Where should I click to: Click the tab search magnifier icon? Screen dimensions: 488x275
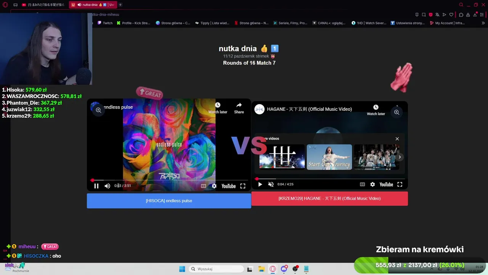click(x=461, y=5)
